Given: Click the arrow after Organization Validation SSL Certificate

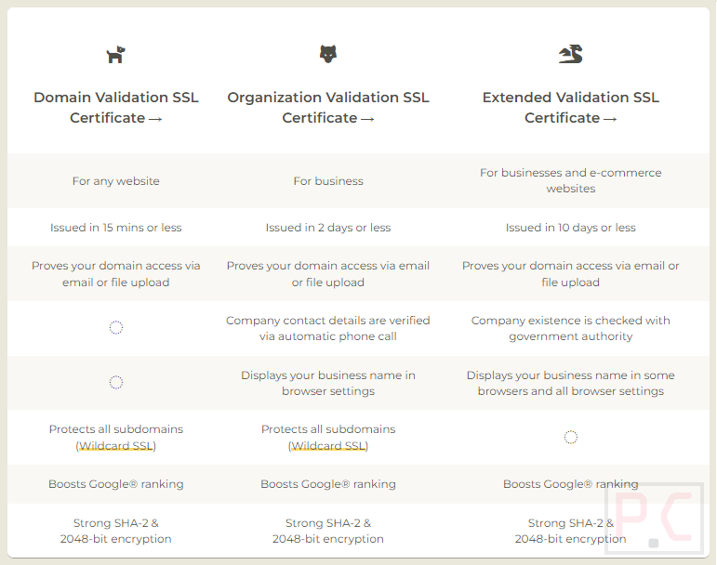Looking at the screenshot, I should click(367, 119).
